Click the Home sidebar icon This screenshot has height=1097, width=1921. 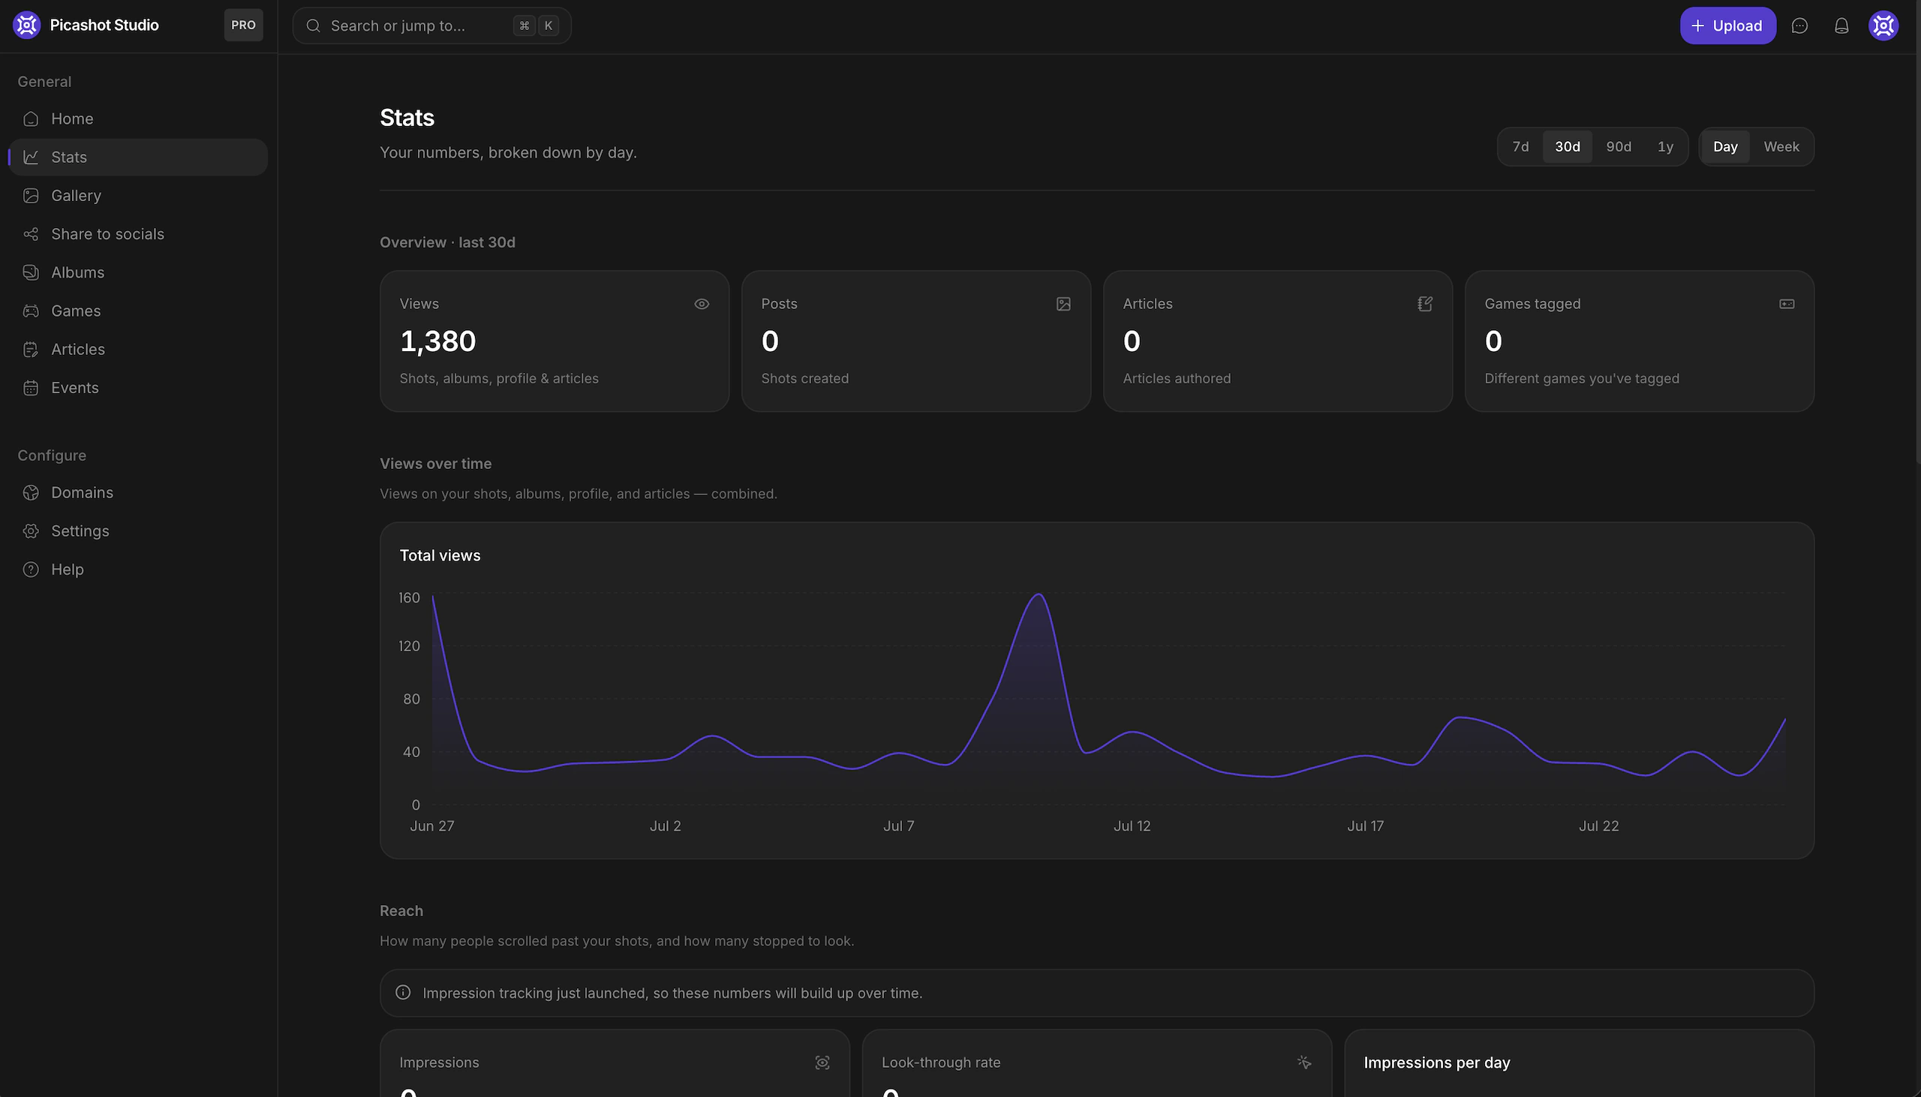pos(31,119)
